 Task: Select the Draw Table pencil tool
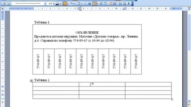4,4
